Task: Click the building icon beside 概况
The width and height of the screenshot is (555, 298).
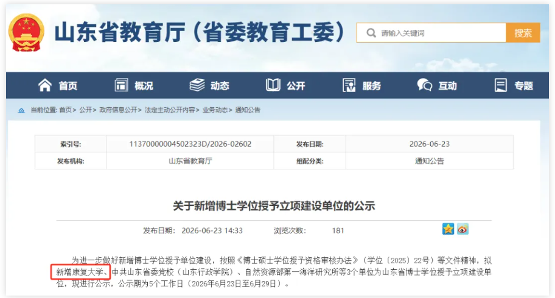Action: (x=122, y=85)
